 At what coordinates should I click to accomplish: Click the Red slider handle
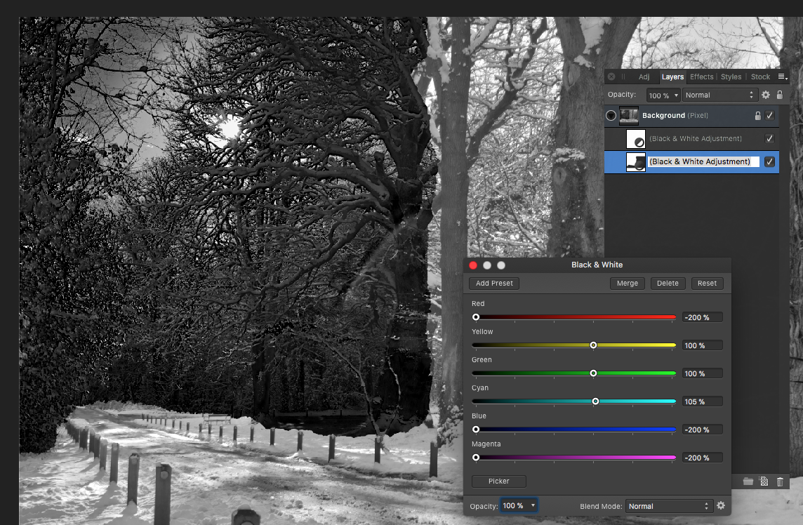[476, 317]
